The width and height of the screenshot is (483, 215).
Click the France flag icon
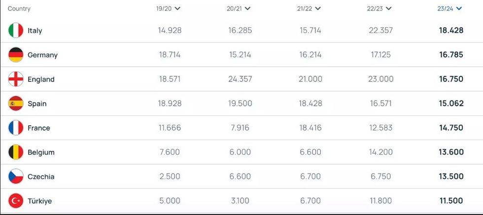point(16,128)
